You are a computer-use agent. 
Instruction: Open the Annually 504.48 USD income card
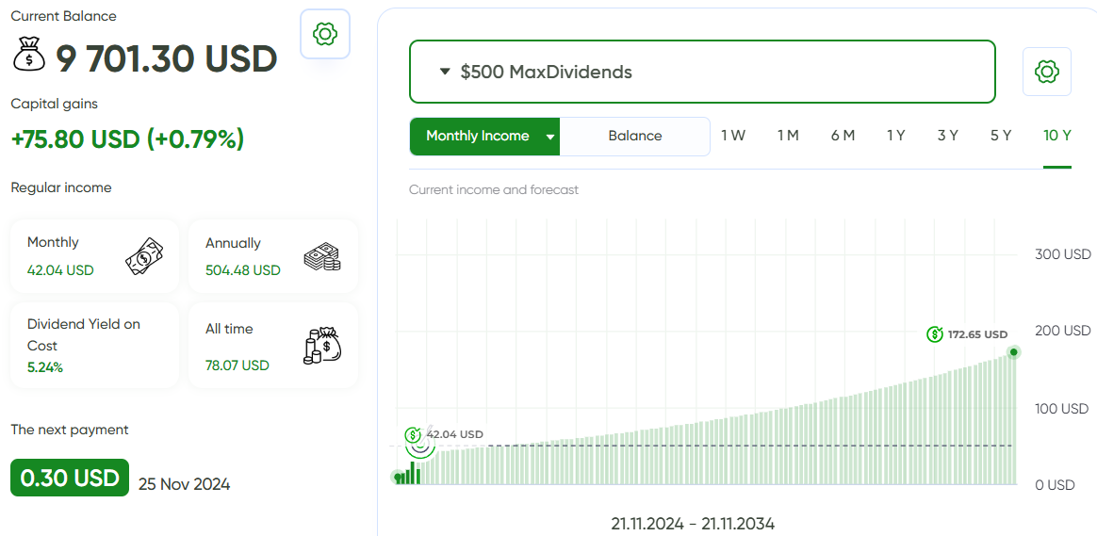click(273, 256)
